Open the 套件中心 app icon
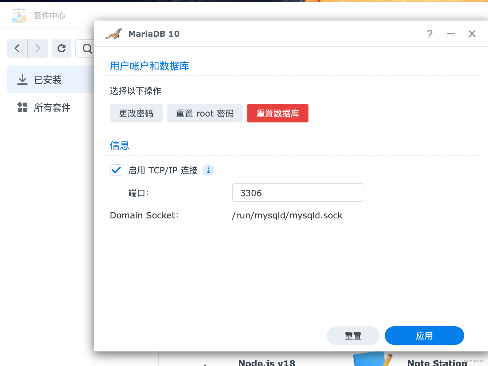Screen dimensions: 488x366 [x=19, y=15]
